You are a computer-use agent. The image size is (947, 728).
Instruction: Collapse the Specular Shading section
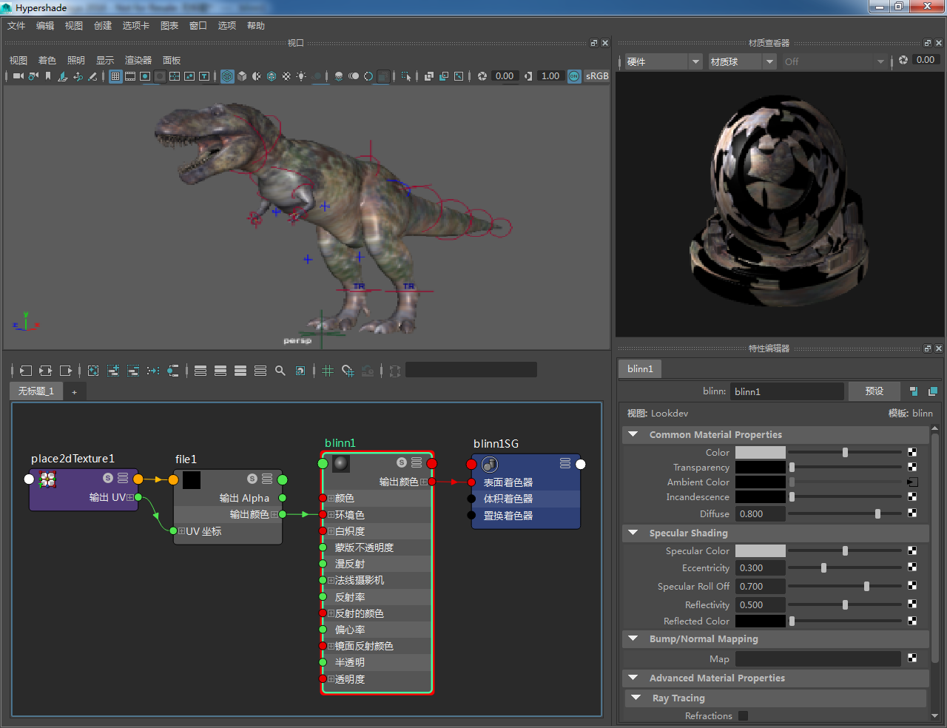(633, 533)
